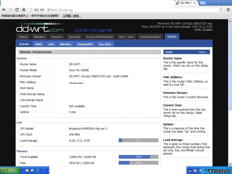The width and height of the screenshot is (232, 174).
Task: Click the page vertical scrollbar thumb
Action: point(230,67)
